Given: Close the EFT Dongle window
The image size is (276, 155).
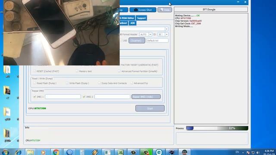Looking at the screenshot, I should pos(245,2).
